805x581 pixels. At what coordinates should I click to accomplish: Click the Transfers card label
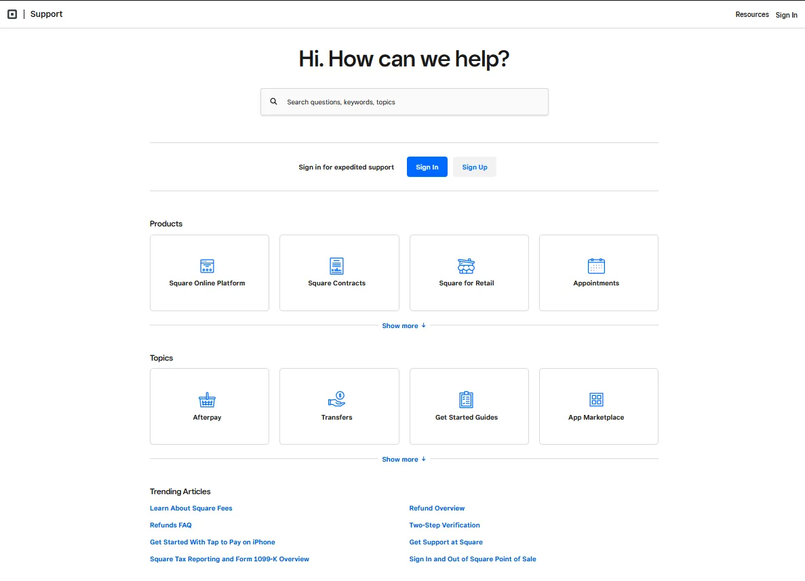(x=337, y=417)
